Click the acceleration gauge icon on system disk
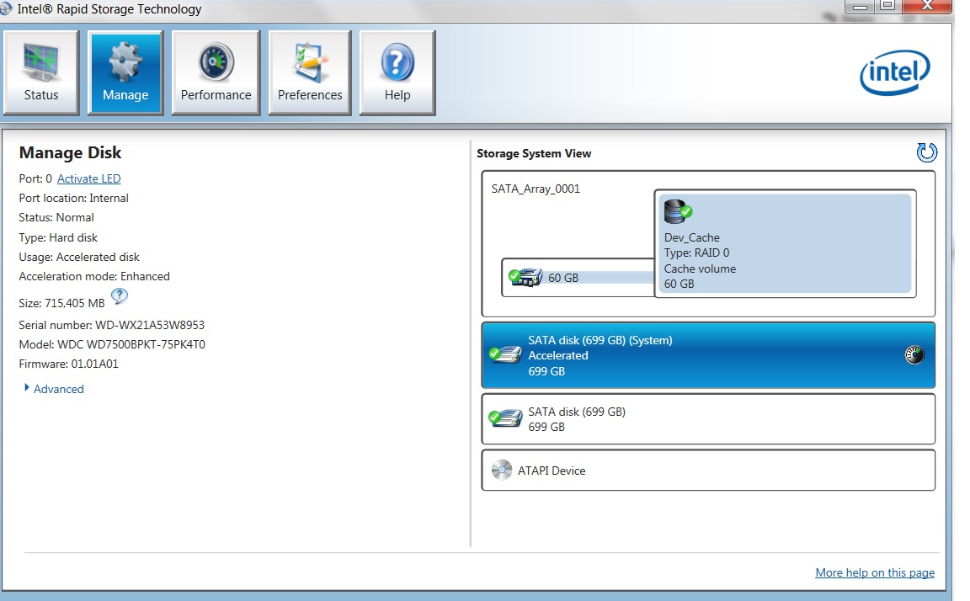The height and width of the screenshot is (601, 970). [914, 355]
